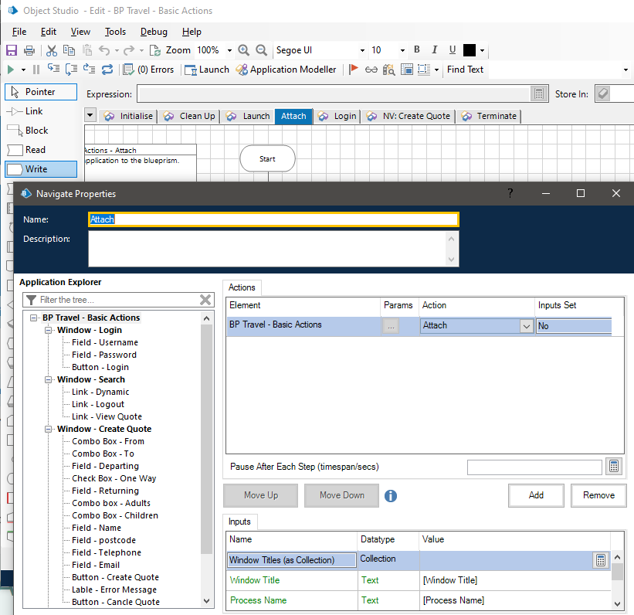The image size is (634, 615).
Task: Collapse the Window - Create Quote tree node
Action: (x=49, y=429)
